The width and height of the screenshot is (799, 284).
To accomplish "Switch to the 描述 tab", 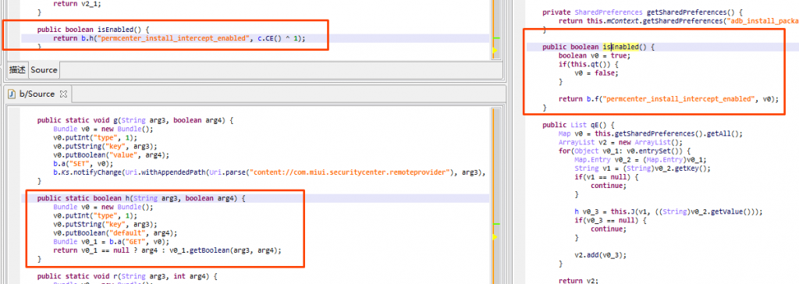I will point(17,70).
